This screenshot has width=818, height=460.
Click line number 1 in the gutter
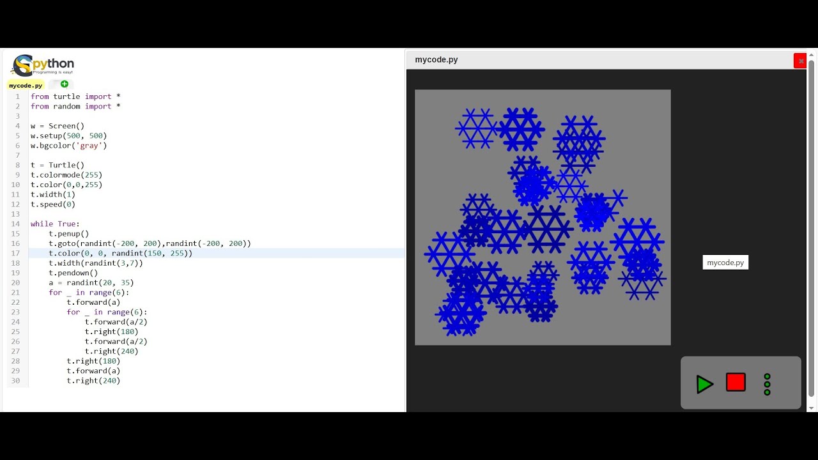(17, 96)
